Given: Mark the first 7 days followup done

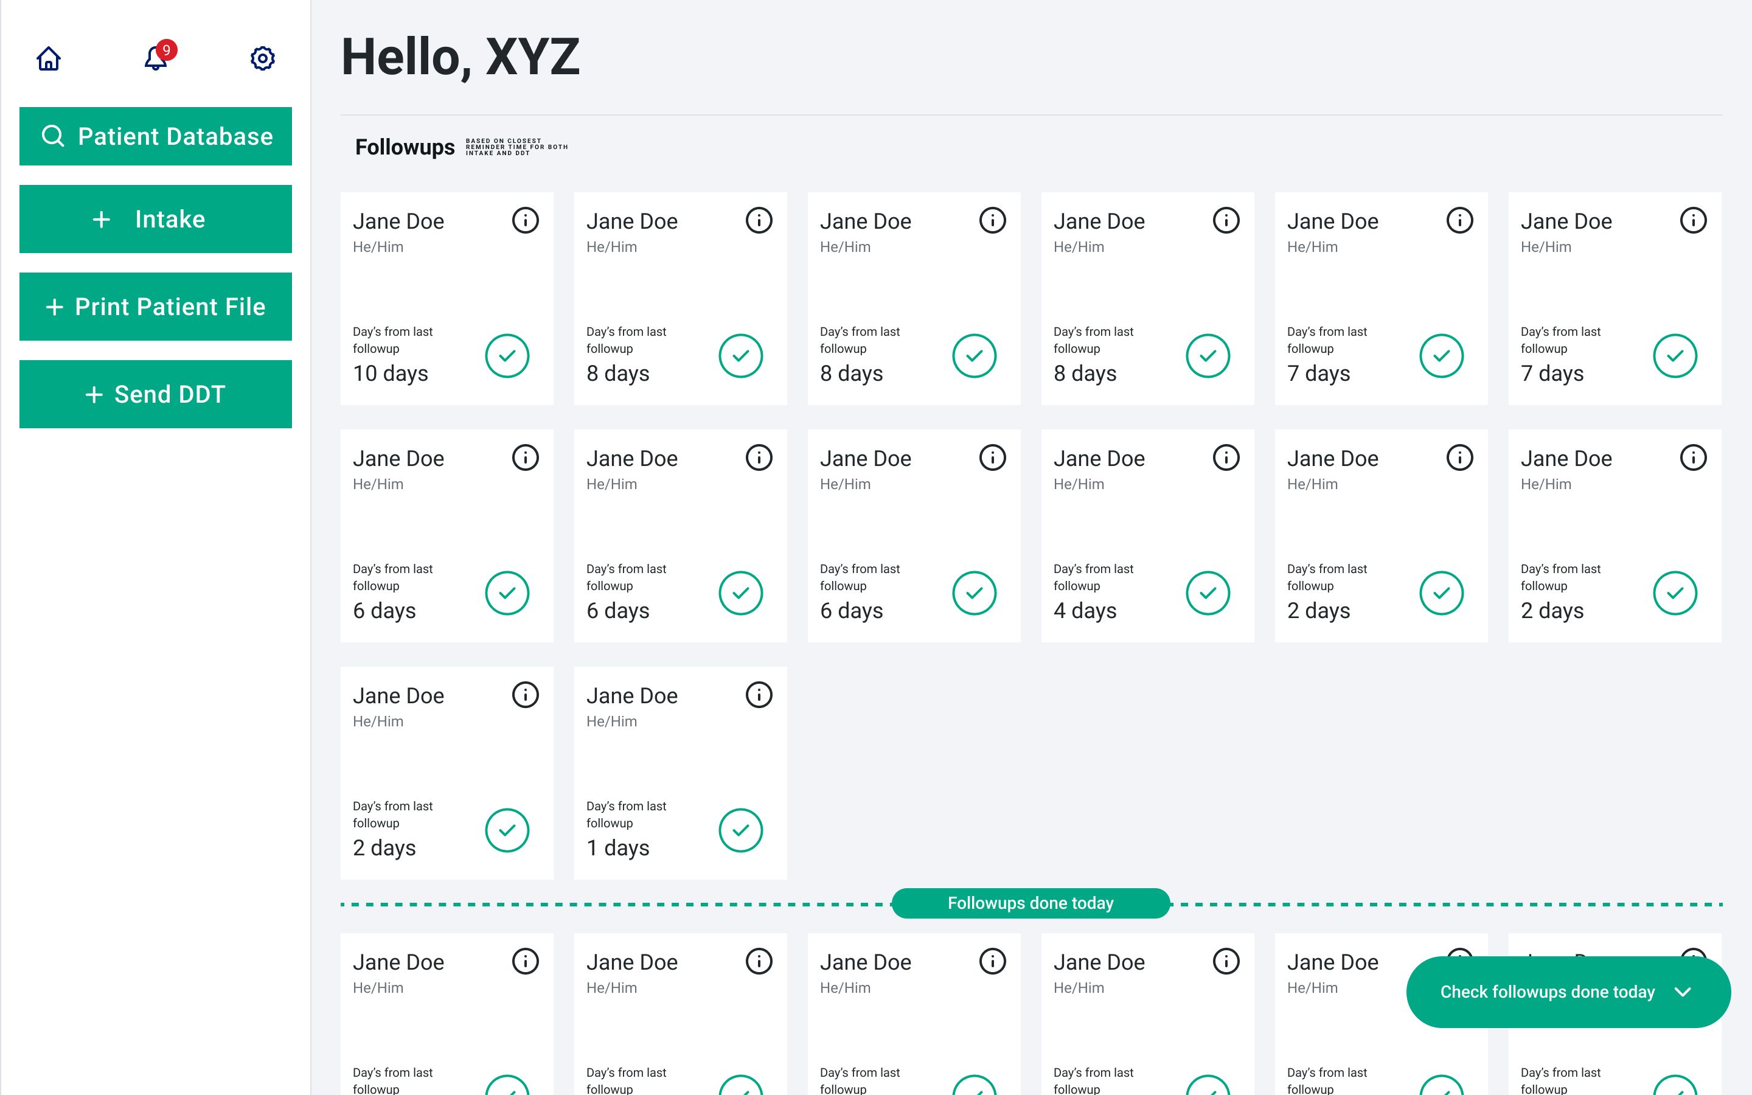Looking at the screenshot, I should click(x=1441, y=355).
